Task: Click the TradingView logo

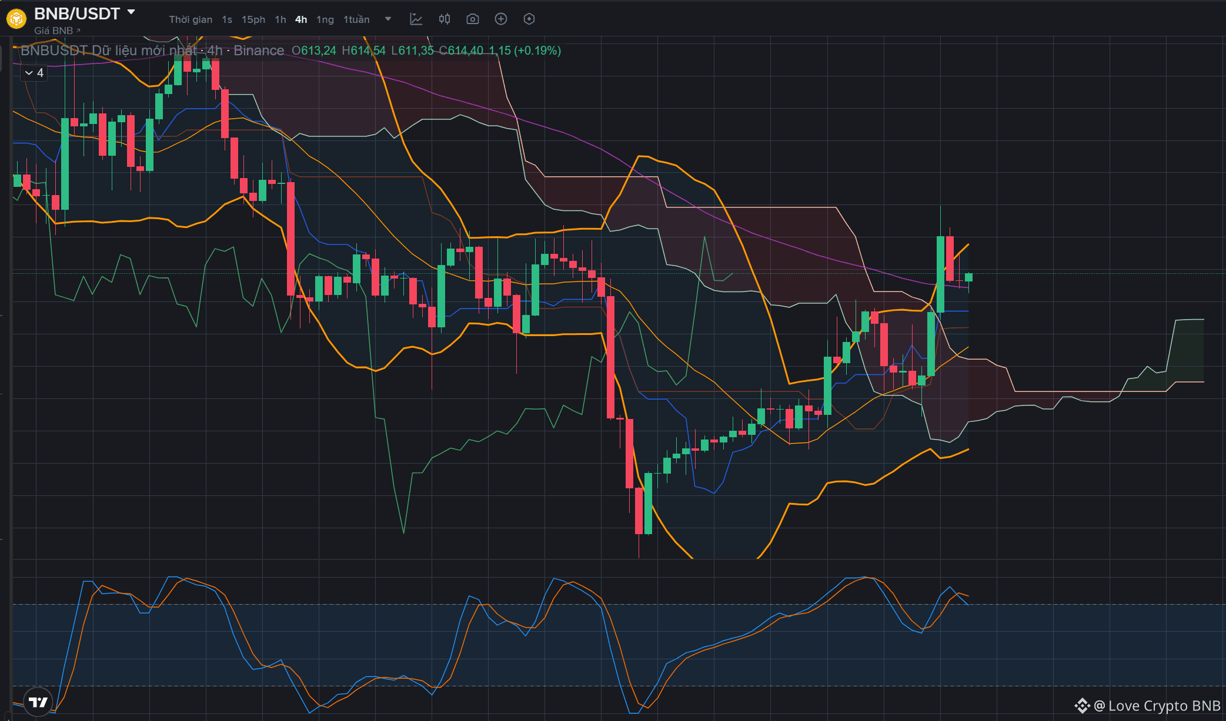Action: (38, 702)
